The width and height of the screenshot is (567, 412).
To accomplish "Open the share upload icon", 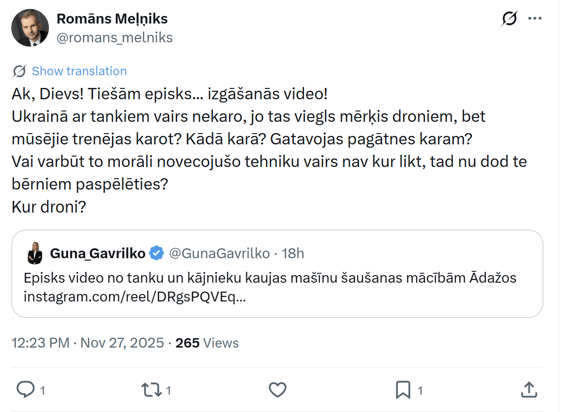I will [528, 389].
